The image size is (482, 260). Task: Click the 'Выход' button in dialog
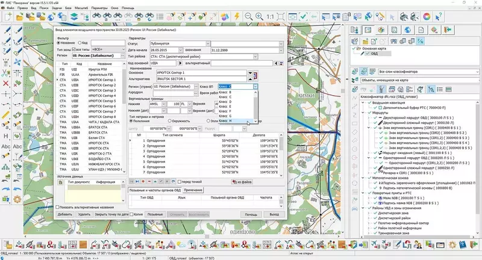[x=274, y=214]
